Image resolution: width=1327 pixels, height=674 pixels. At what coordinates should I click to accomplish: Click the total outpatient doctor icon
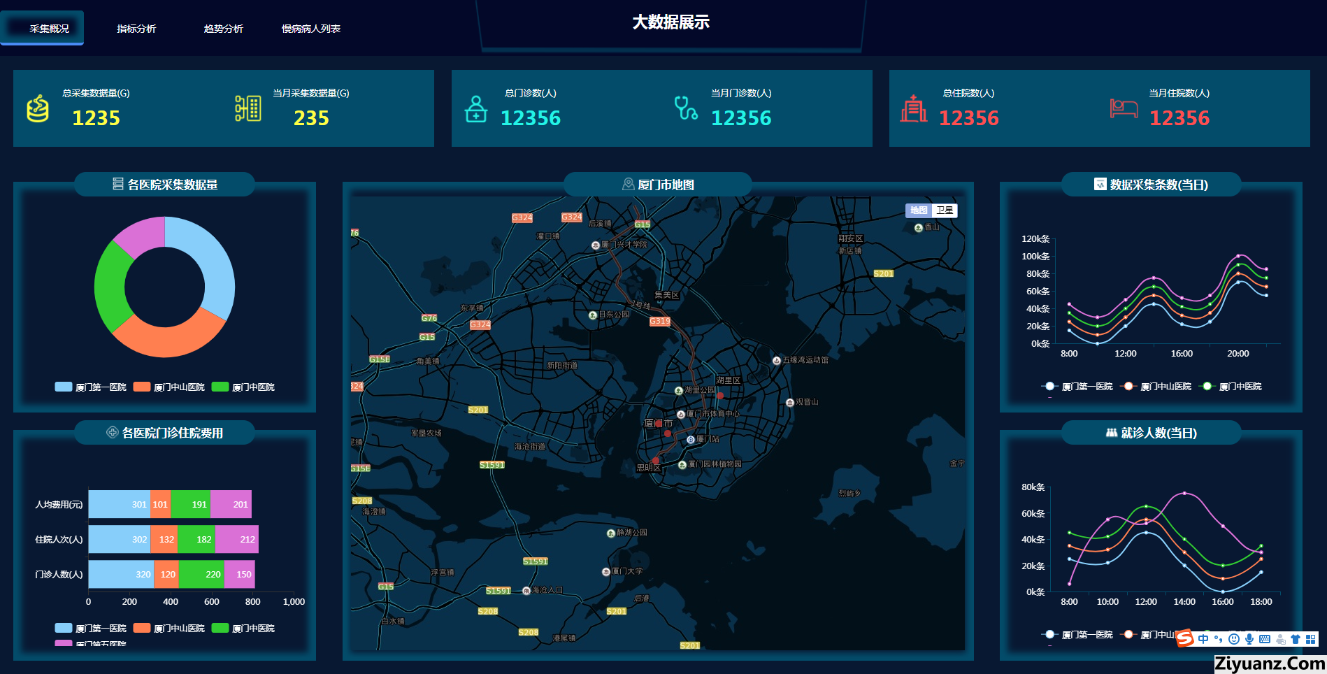click(x=476, y=109)
